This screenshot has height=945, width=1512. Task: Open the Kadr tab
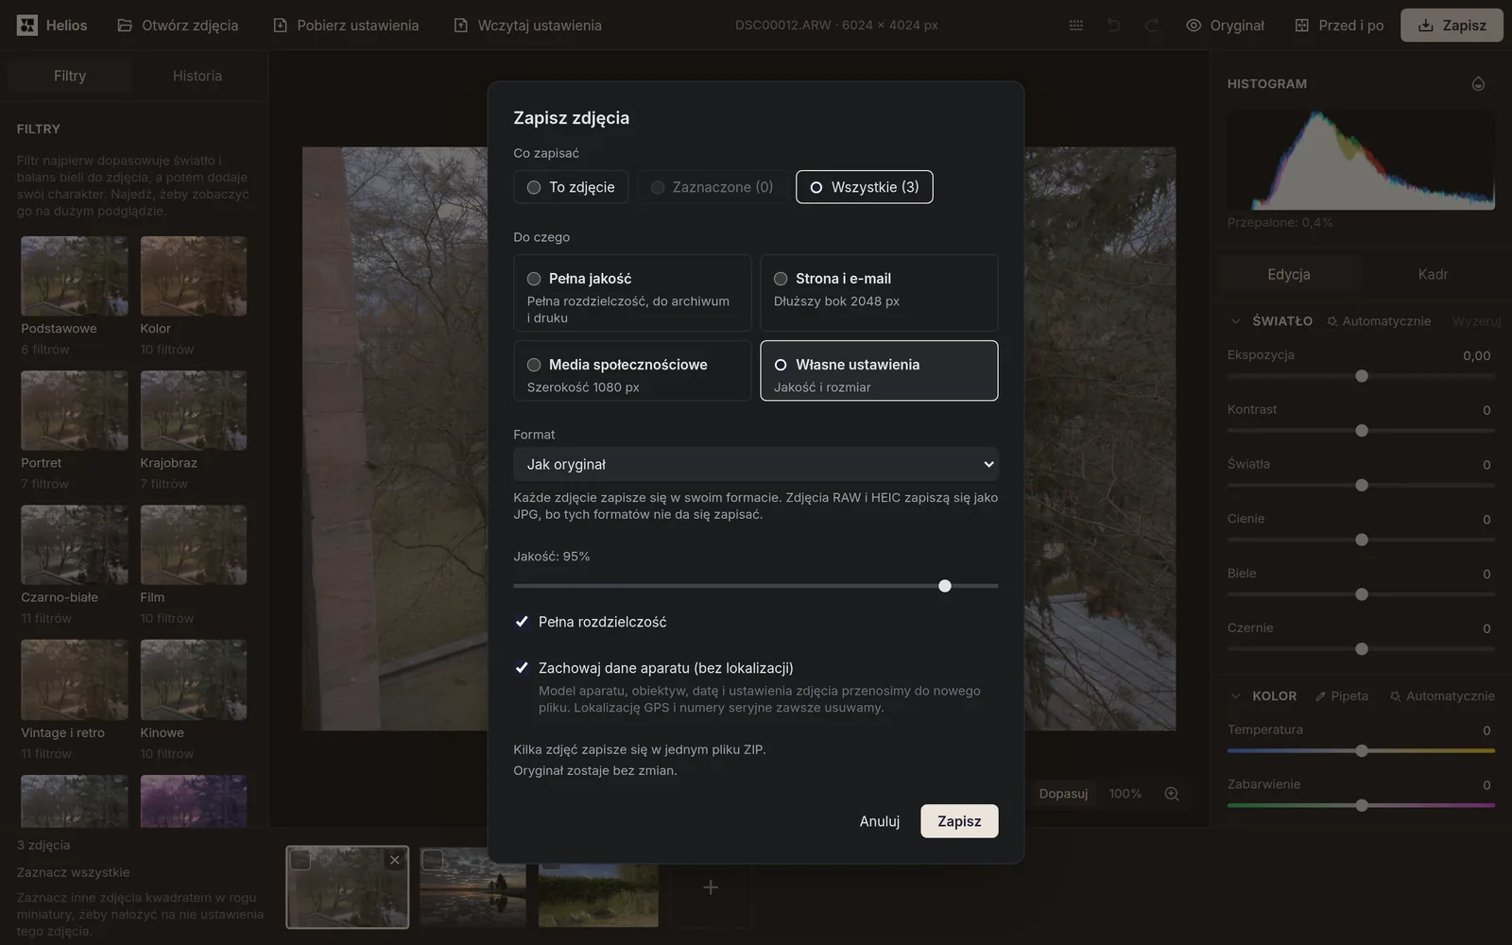tap(1433, 274)
